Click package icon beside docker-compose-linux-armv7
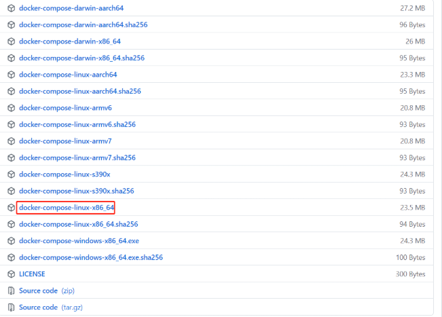This screenshot has width=442, height=317. click(x=11, y=141)
